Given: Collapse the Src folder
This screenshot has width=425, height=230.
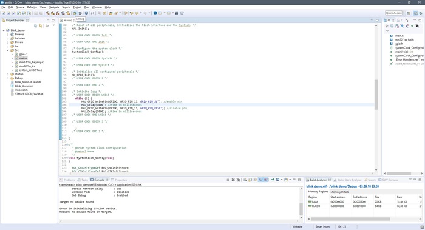Looking at the screenshot, I should [8, 50].
